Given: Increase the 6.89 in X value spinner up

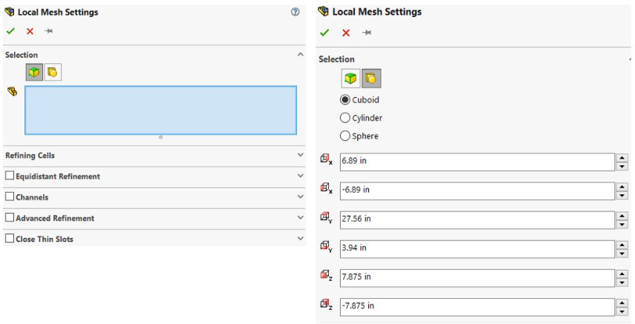Looking at the screenshot, I should click(x=622, y=158).
